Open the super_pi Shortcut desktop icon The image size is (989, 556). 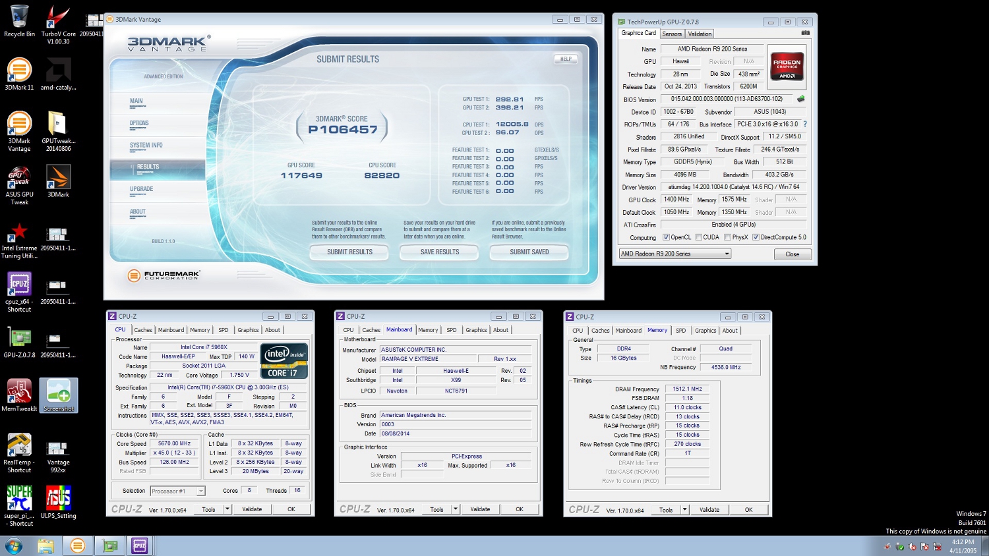tap(19, 506)
